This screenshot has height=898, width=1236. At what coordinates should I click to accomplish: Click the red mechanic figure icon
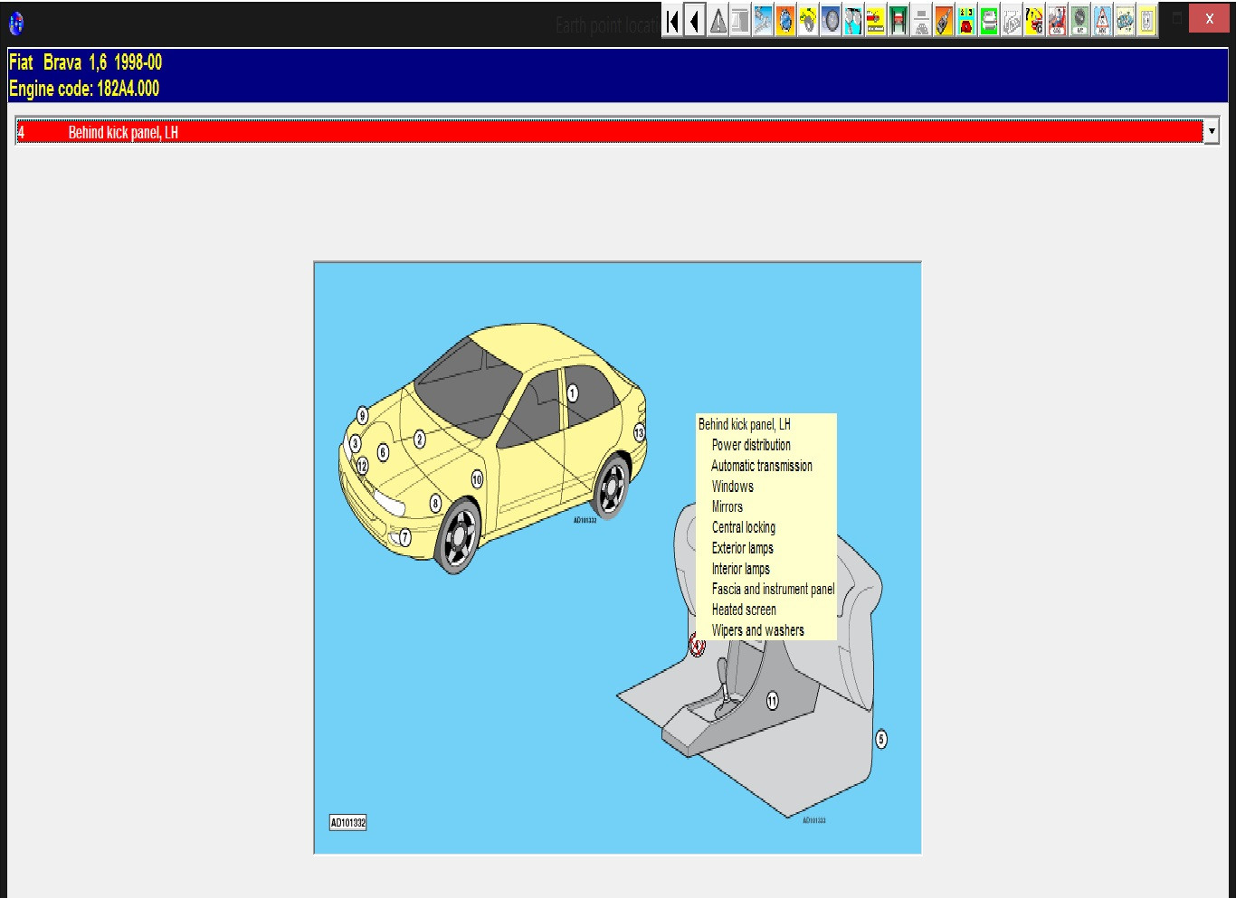(x=1057, y=21)
